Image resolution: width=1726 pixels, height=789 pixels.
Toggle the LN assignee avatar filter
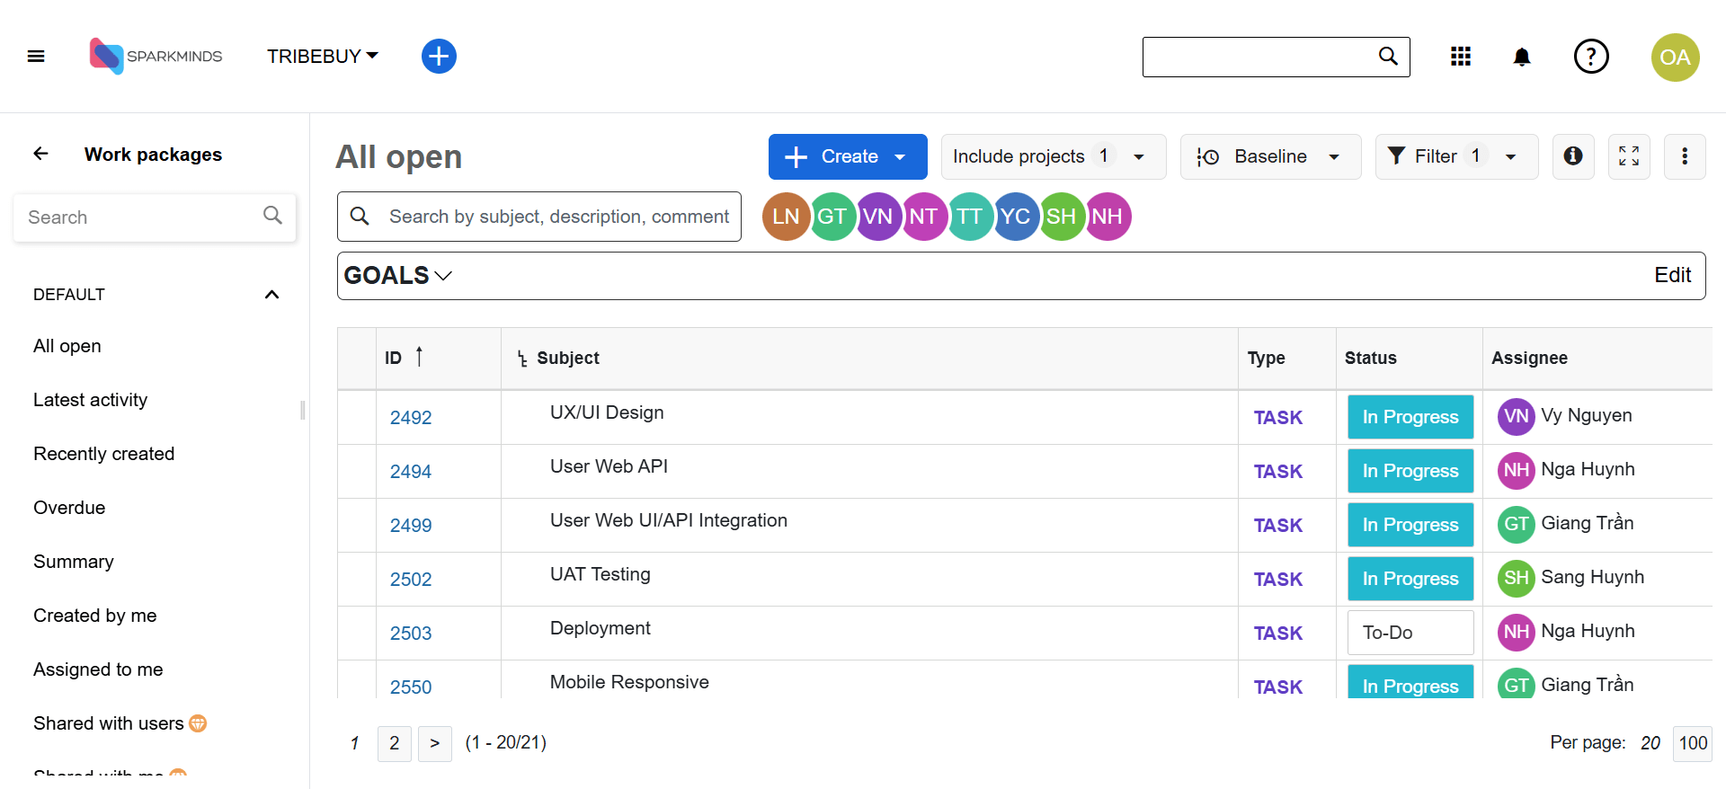785,217
